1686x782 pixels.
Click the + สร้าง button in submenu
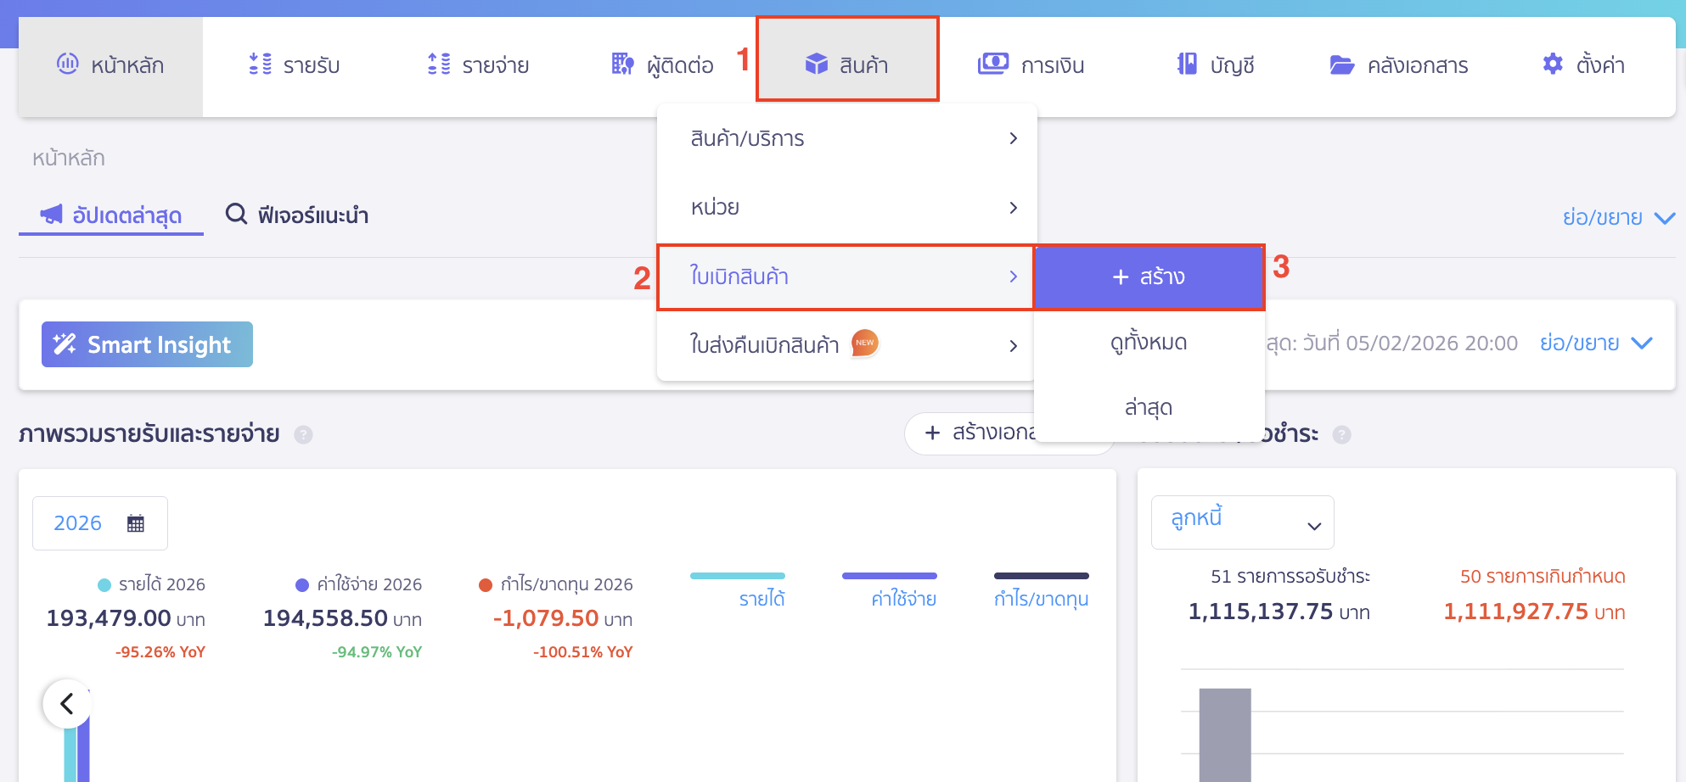pyautogui.click(x=1149, y=277)
